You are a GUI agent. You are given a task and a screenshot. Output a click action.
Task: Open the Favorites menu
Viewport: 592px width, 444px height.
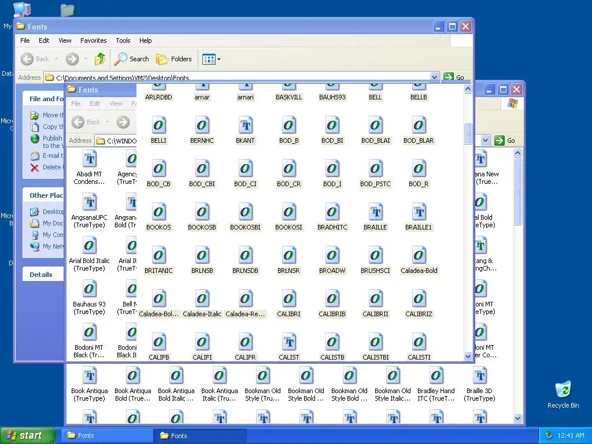[x=93, y=40]
